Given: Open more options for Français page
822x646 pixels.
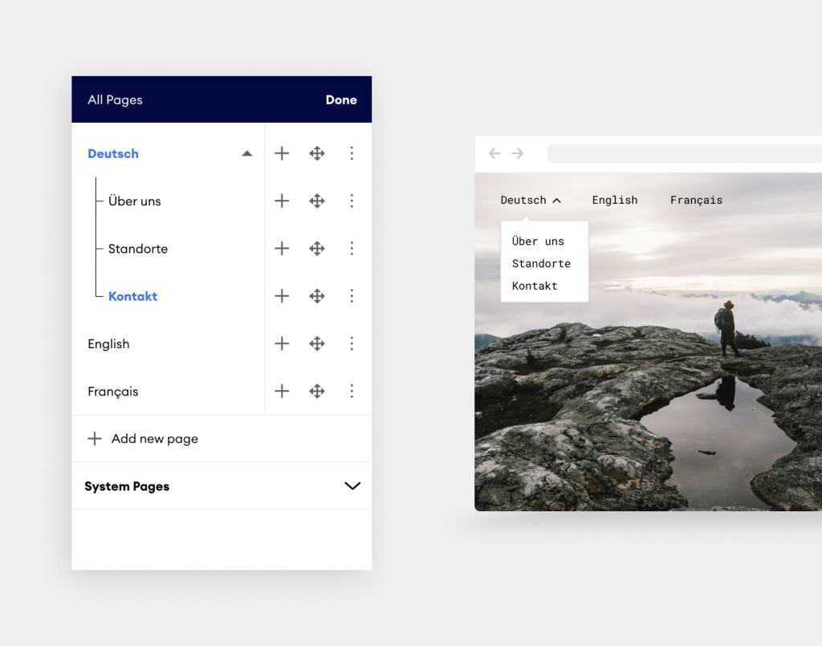Looking at the screenshot, I should click(352, 391).
